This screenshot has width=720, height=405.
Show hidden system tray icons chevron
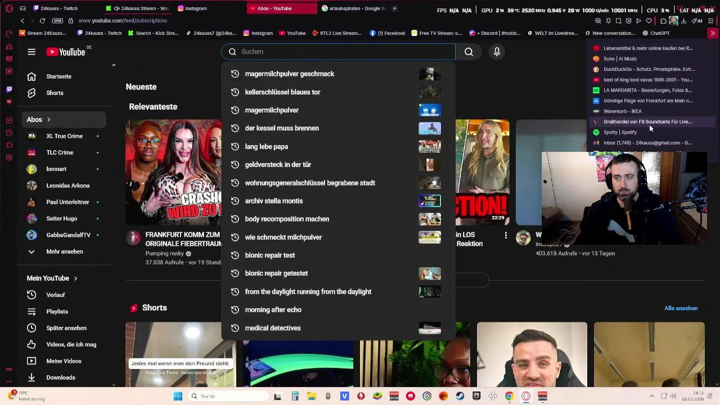click(x=652, y=396)
